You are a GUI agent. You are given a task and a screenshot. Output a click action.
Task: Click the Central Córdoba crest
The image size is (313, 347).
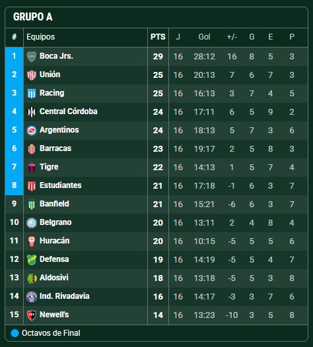point(32,112)
